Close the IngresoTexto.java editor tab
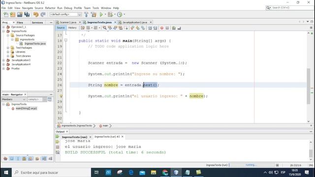This screenshot has width=315, height=177. [x=115, y=22]
